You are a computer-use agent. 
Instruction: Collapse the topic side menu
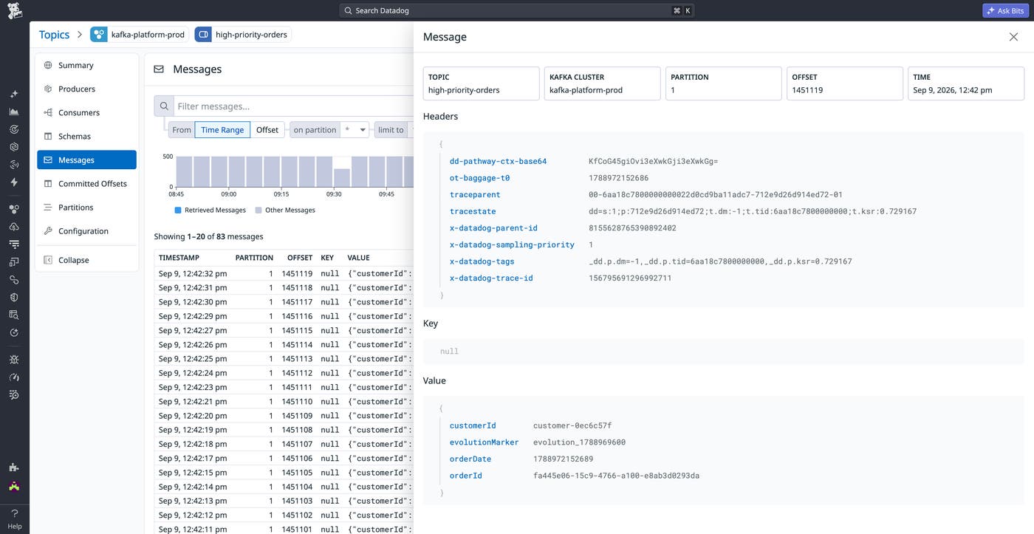pos(86,260)
